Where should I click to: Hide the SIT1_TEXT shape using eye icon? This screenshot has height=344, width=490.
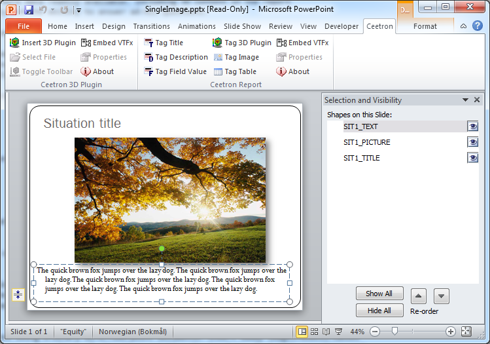(472, 126)
